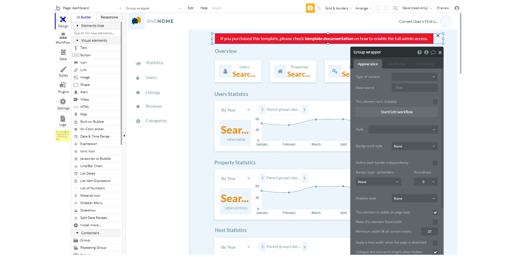Toggle 'Define each border independently' checkbox
Image resolution: width=517 pixels, height=257 pixels.
coord(435,163)
